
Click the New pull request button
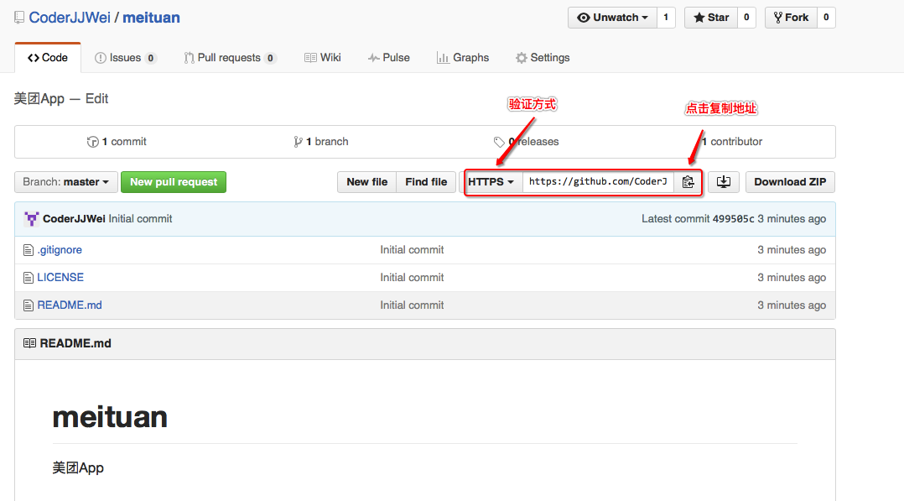174,182
